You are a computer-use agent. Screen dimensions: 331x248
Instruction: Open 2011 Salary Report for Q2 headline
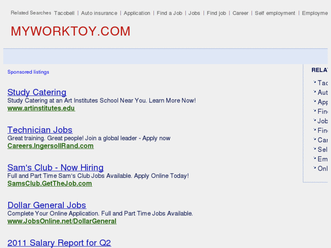[59, 243]
